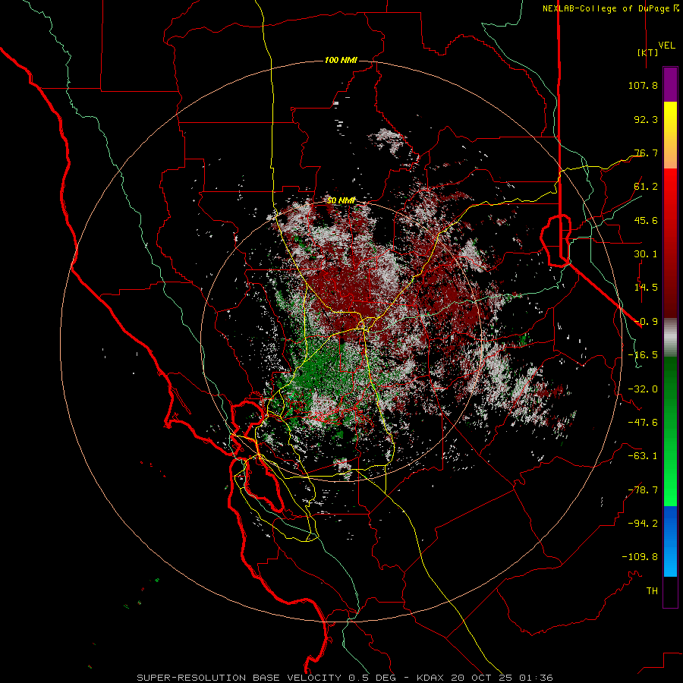Click the -109.8 velocity scale value

tap(640, 557)
